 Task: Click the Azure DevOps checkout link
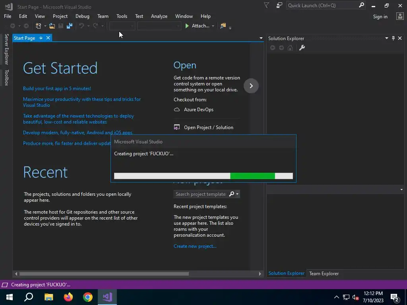pyautogui.click(x=199, y=110)
